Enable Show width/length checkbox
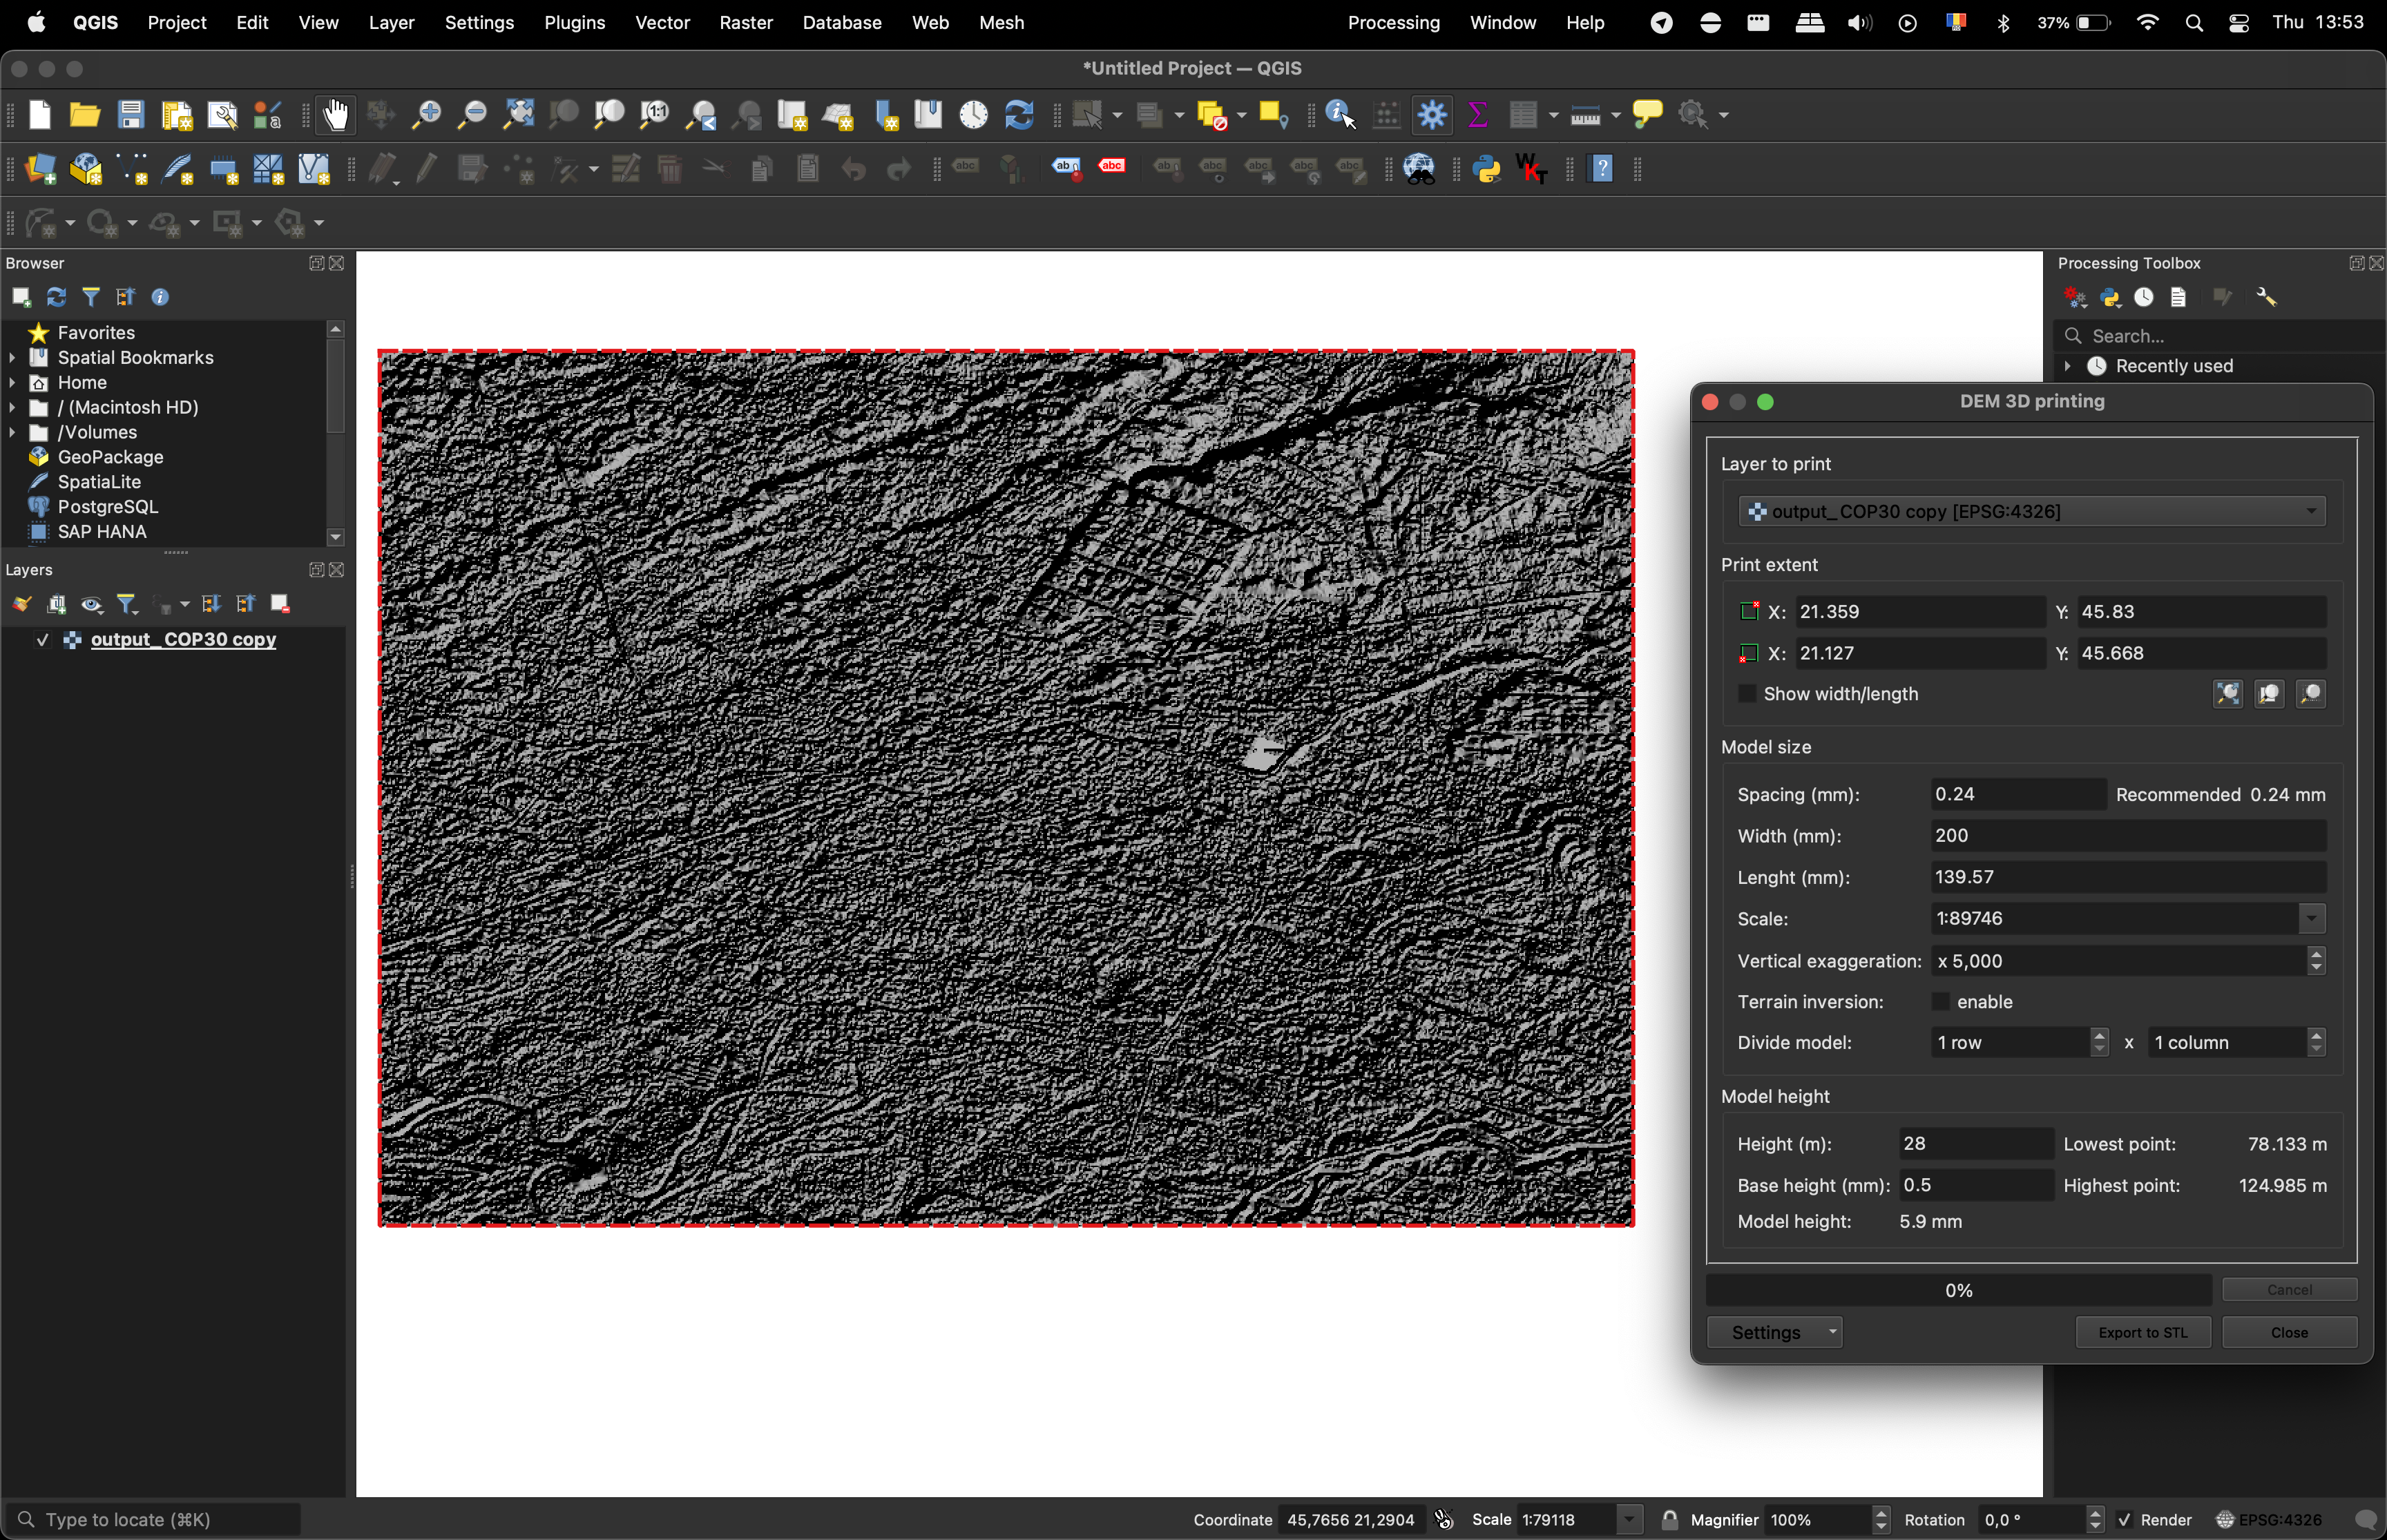This screenshot has height=1540, width=2387. 1747,694
